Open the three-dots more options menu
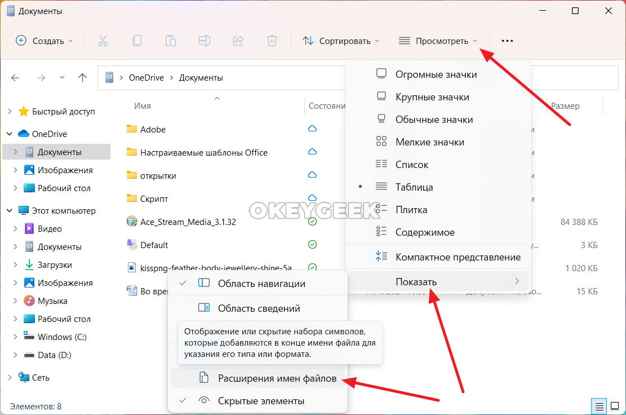This screenshot has height=415, width=626. tap(507, 41)
